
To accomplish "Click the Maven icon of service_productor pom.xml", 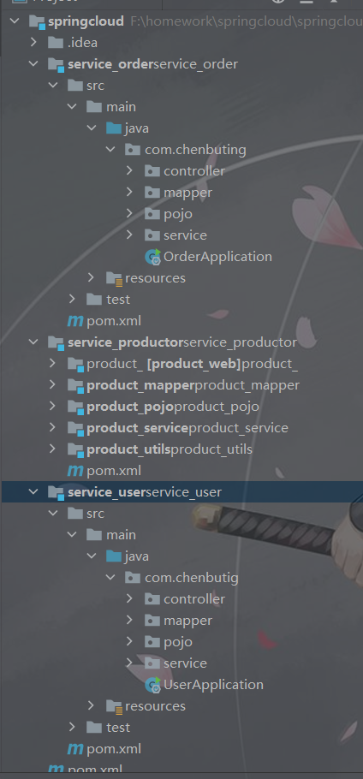I will click(75, 471).
